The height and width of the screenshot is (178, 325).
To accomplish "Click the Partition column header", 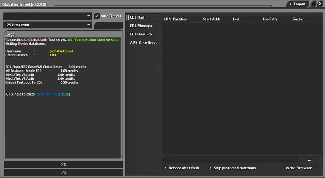I will [x=180, y=19].
